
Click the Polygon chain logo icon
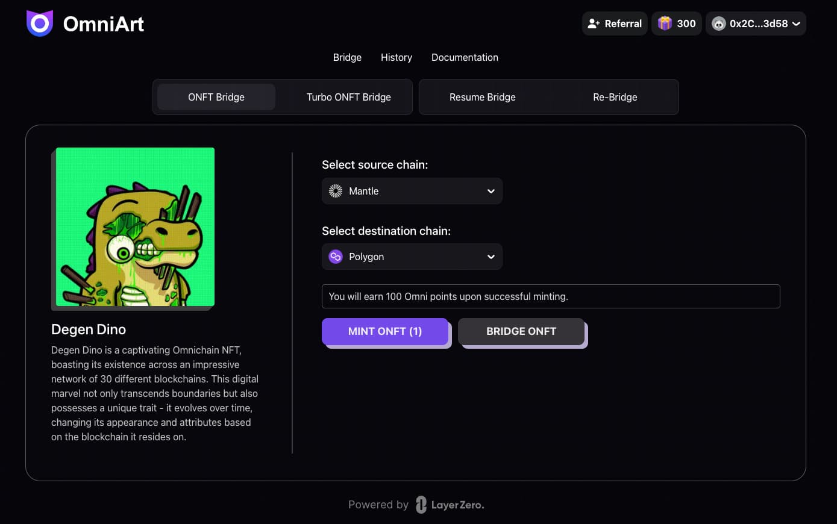[336, 257]
